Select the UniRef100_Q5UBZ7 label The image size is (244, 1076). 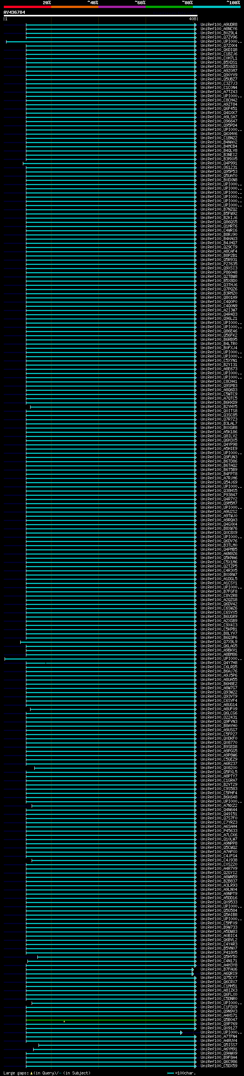tap(219, 79)
